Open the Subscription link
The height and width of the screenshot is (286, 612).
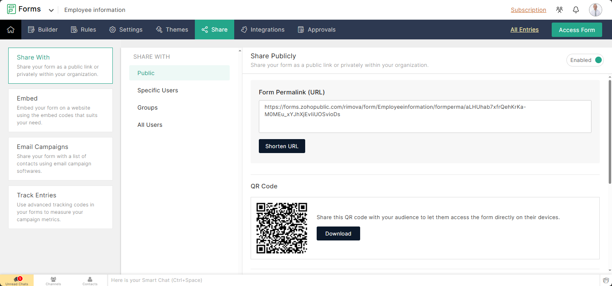[x=528, y=10]
